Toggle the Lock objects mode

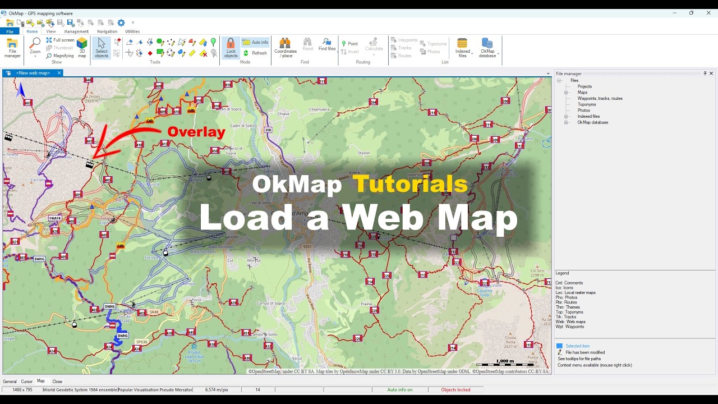pos(231,48)
